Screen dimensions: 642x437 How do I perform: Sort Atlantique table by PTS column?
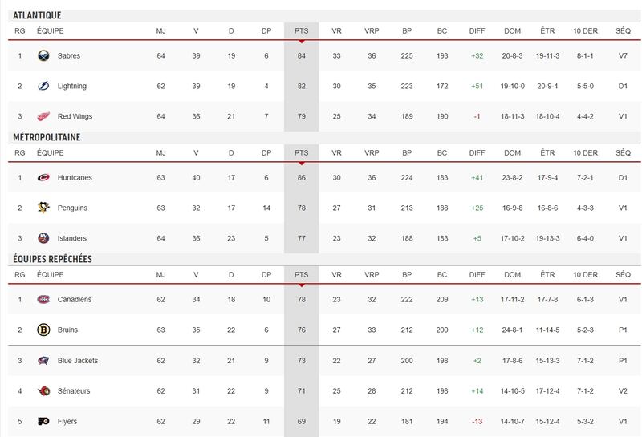click(301, 30)
